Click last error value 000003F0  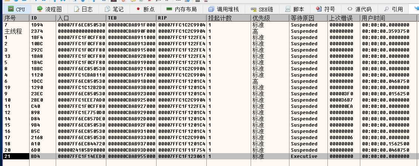[x=341, y=94]
